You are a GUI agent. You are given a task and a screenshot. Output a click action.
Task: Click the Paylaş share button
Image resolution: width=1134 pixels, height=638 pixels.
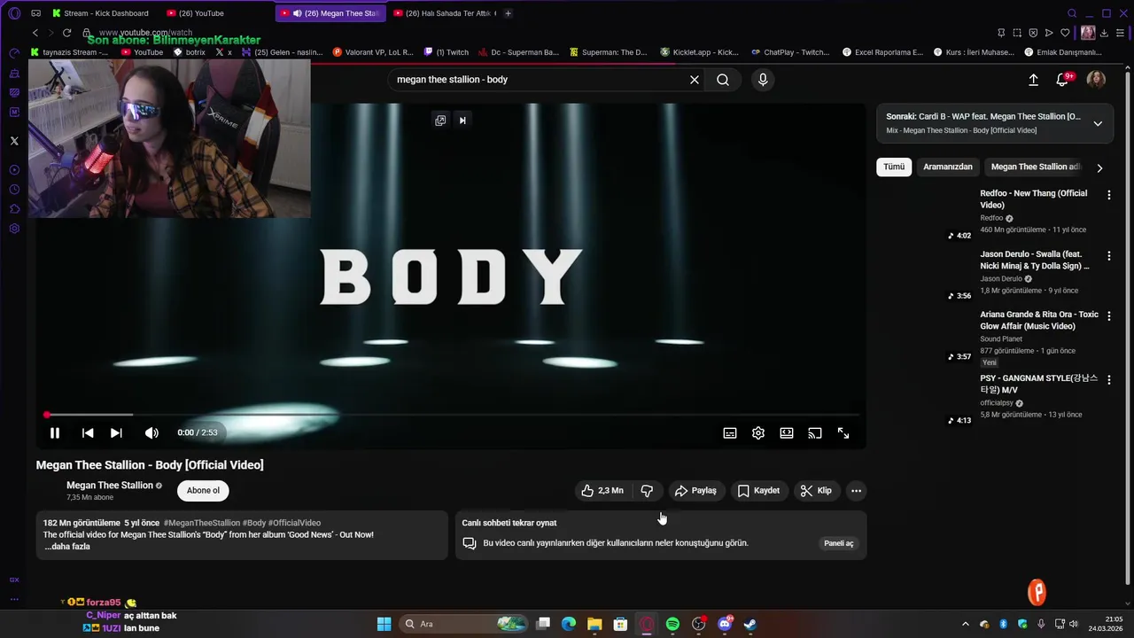tap(695, 490)
